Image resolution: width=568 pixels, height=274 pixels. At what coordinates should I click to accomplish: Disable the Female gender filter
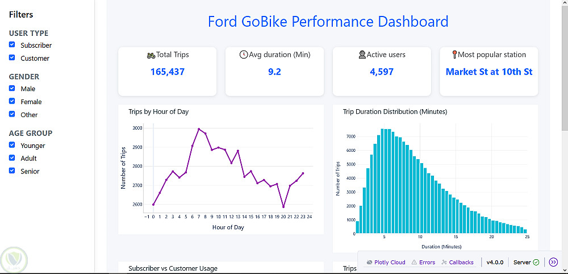point(12,102)
